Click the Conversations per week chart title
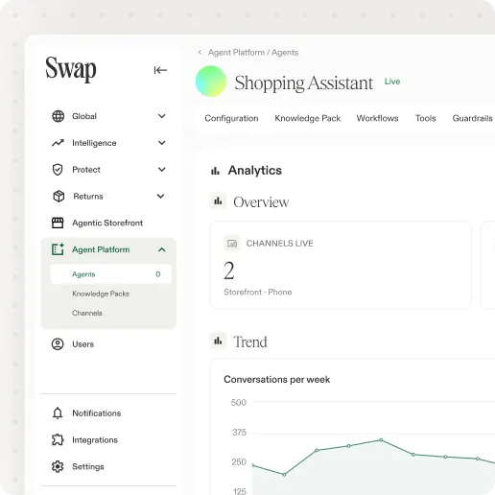 click(276, 379)
